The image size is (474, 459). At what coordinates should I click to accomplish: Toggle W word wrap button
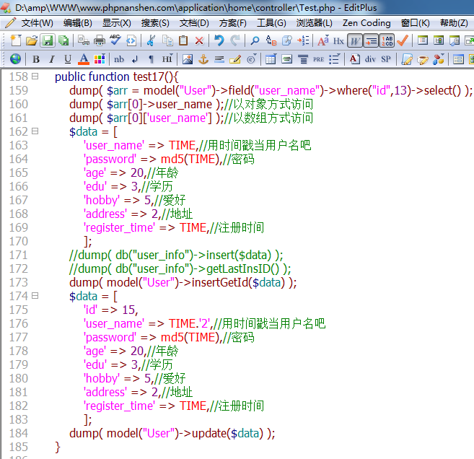(x=355, y=40)
